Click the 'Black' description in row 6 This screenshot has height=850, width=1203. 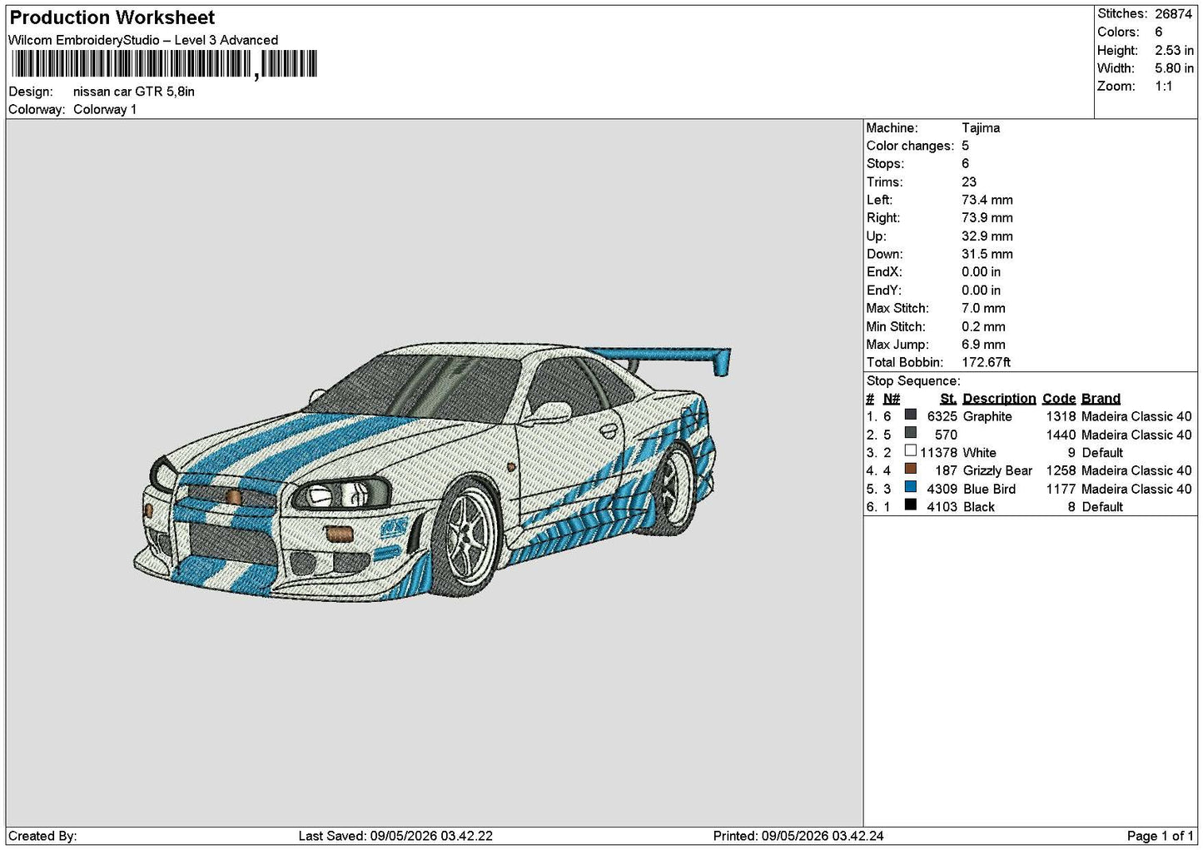click(979, 507)
